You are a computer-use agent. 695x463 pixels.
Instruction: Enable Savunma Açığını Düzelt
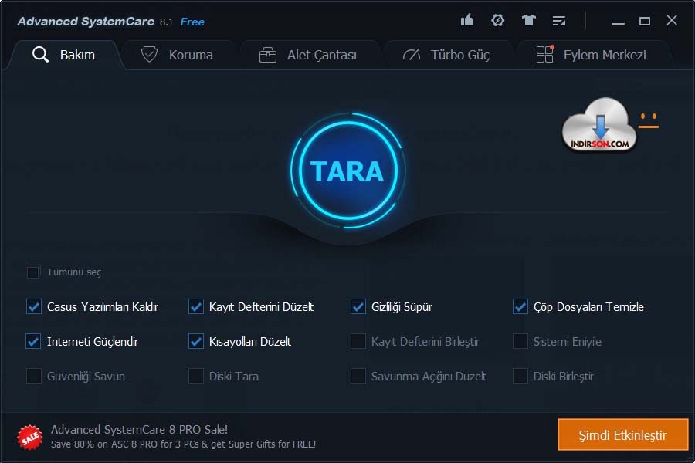[358, 376]
